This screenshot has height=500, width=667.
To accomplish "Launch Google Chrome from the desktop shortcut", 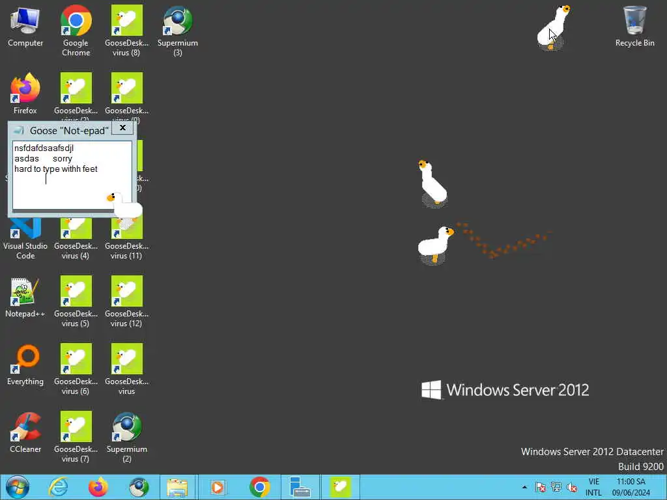I will [76, 31].
